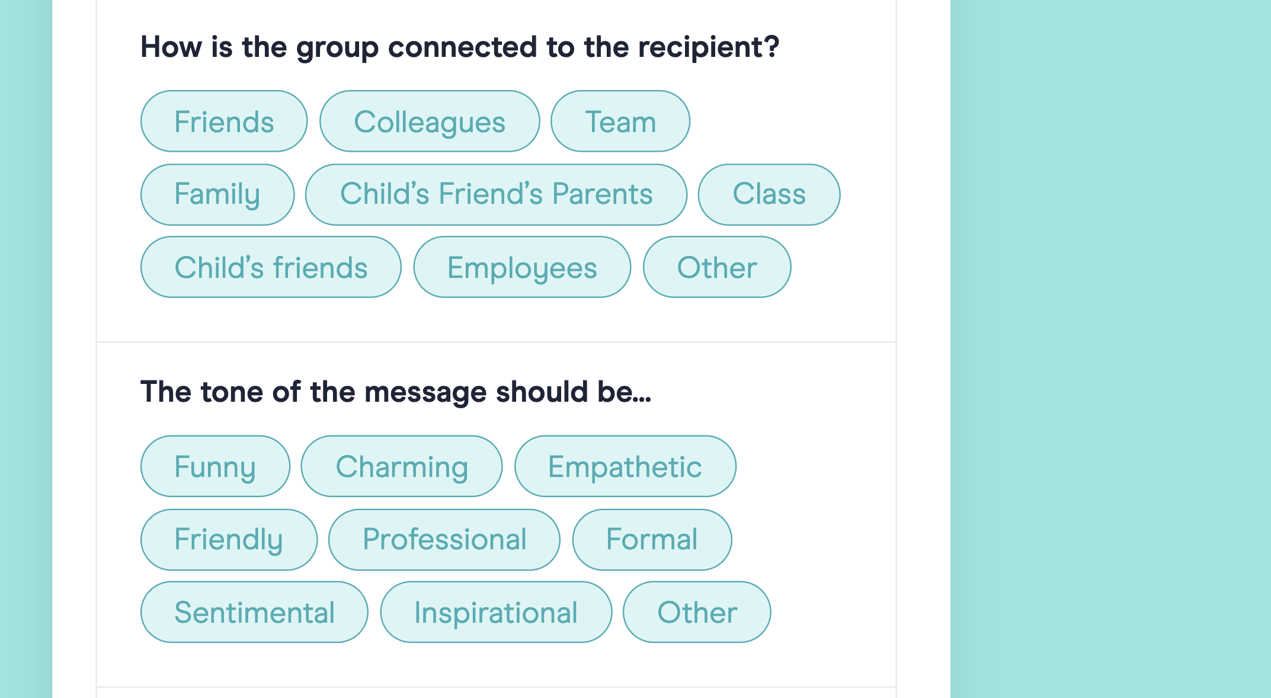Select the Sentimental tone
1271x698 pixels.
254,612
